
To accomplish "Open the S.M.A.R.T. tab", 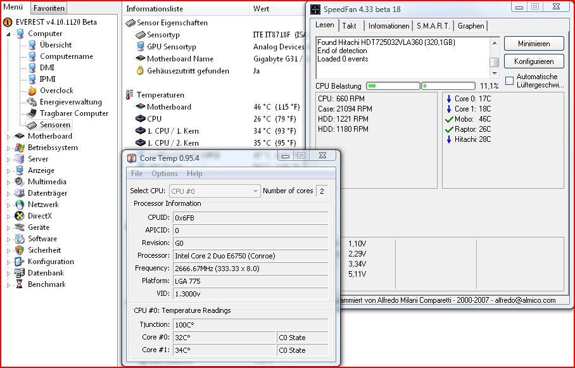I will [x=433, y=26].
